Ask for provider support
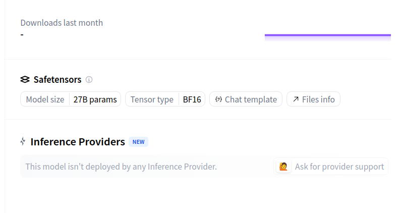 [331, 167]
